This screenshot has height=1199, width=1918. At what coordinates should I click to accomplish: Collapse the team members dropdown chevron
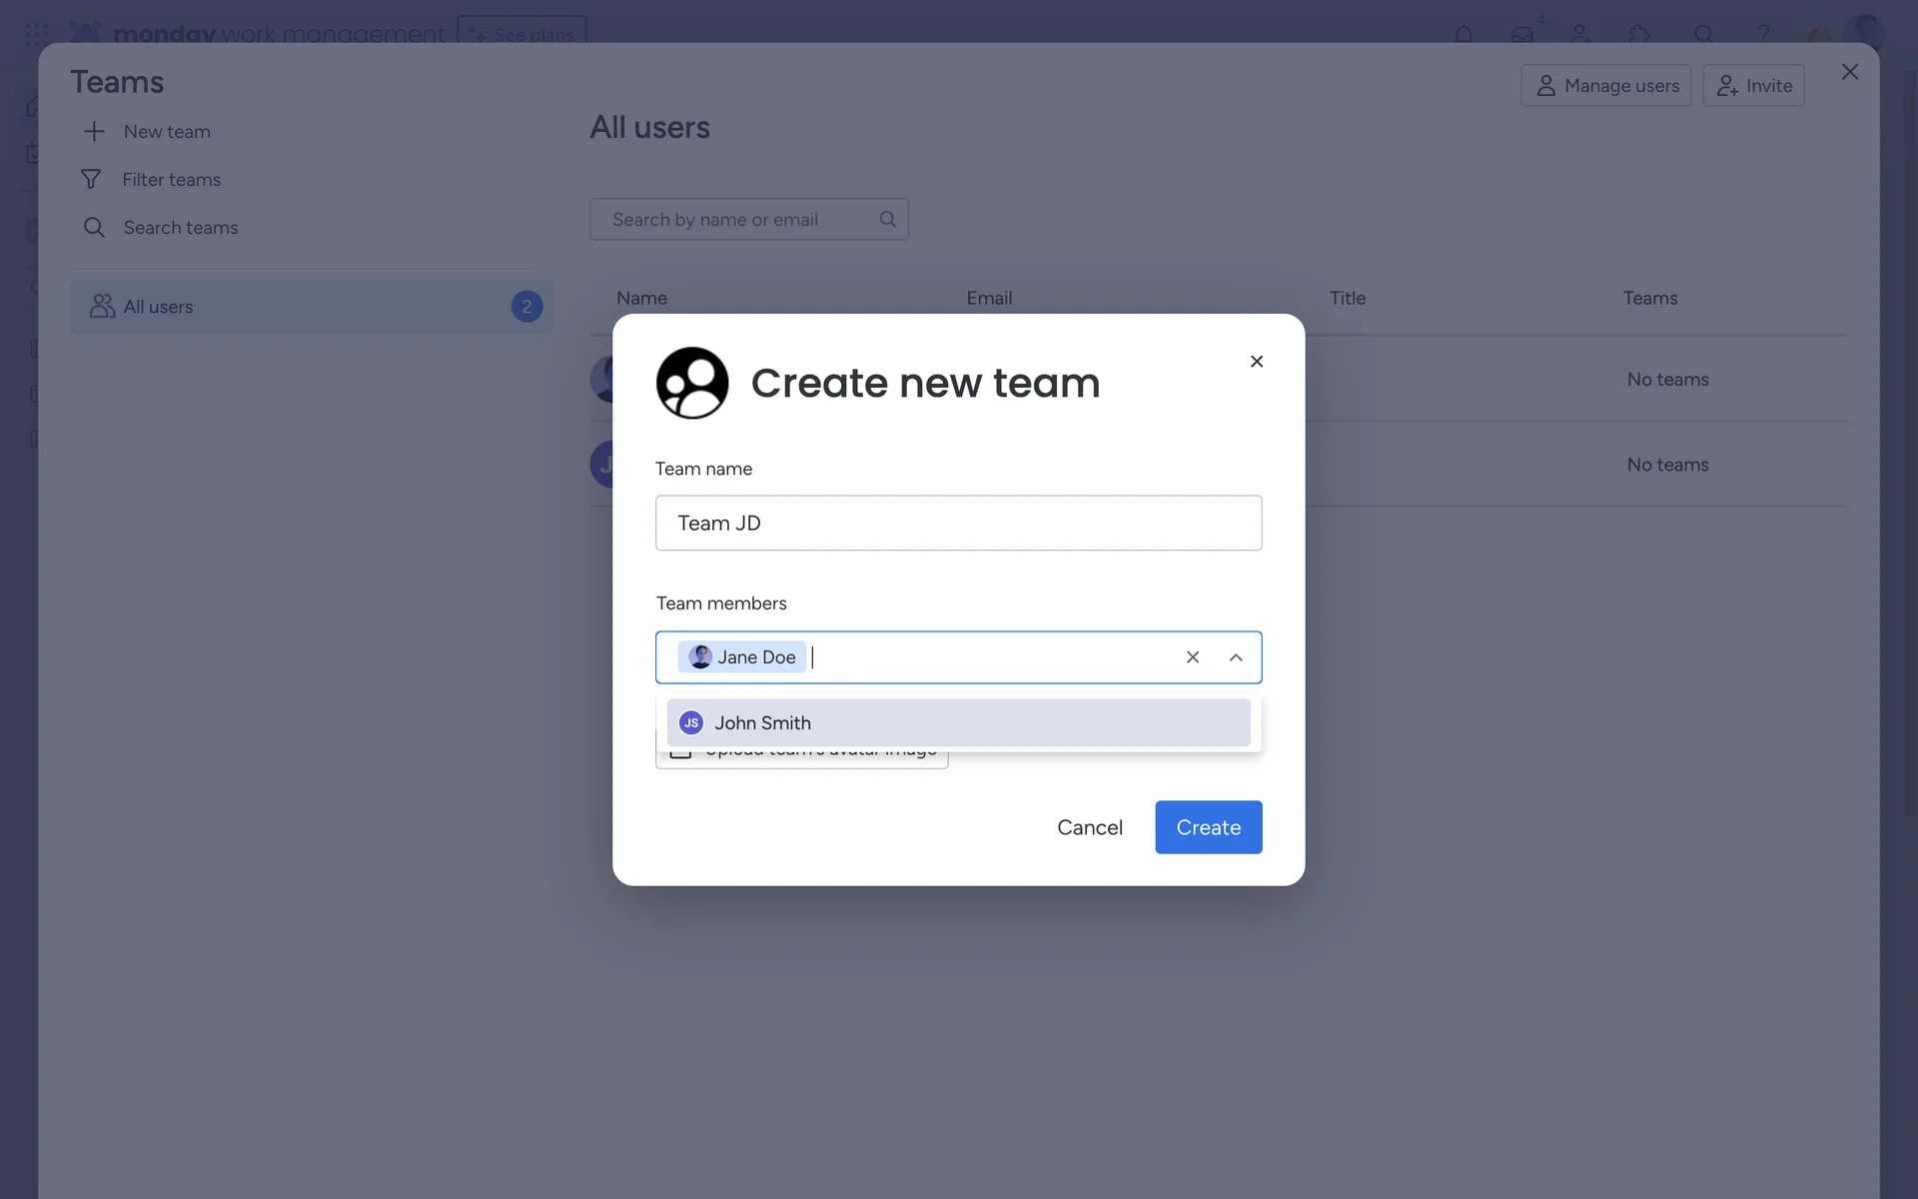(1236, 657)
